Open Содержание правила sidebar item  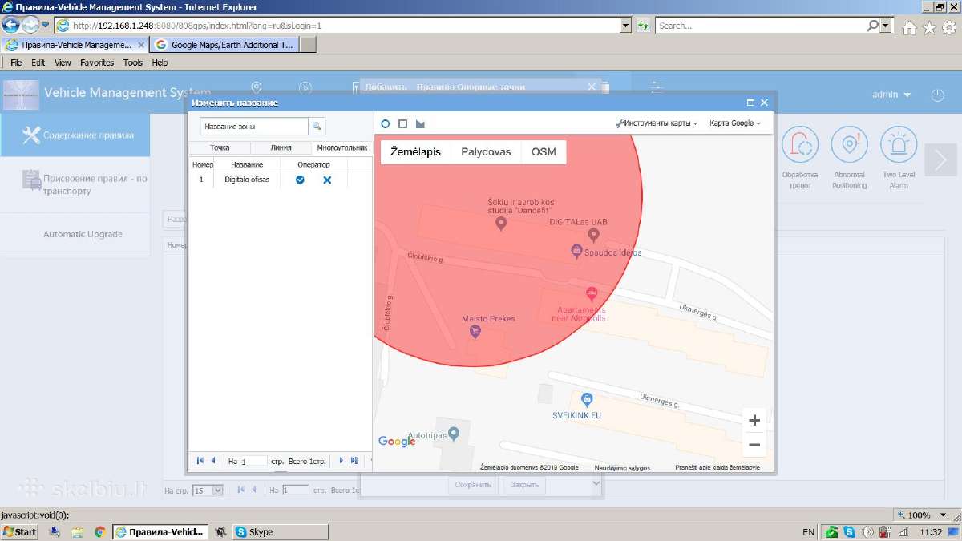tap(75, 135)
